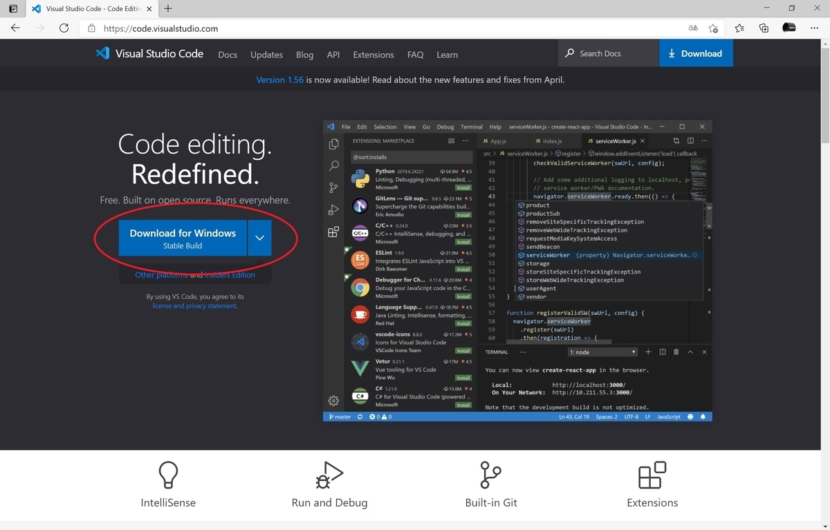Click the IntelliSense feature label
Viewport: 830px width, 530px height.
168,503
